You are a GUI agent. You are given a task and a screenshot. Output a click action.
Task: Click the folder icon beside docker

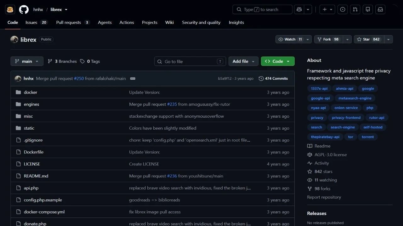[18, 92]
